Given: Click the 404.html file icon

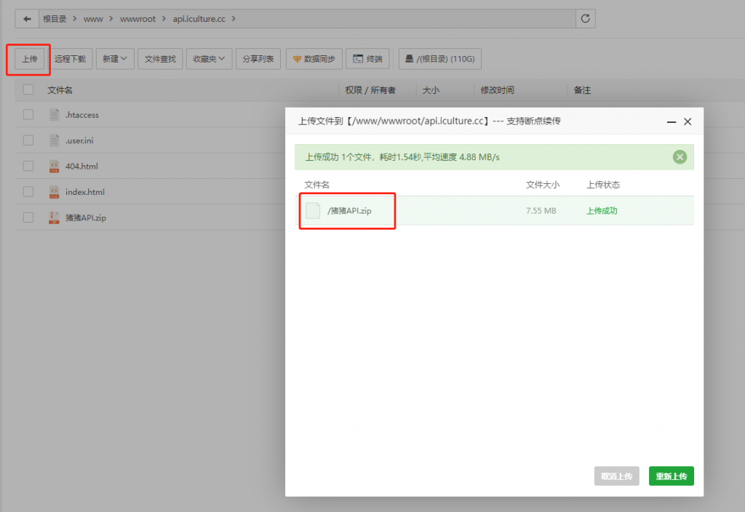Looking at the screenshot, I should click(x=54, y=166).
